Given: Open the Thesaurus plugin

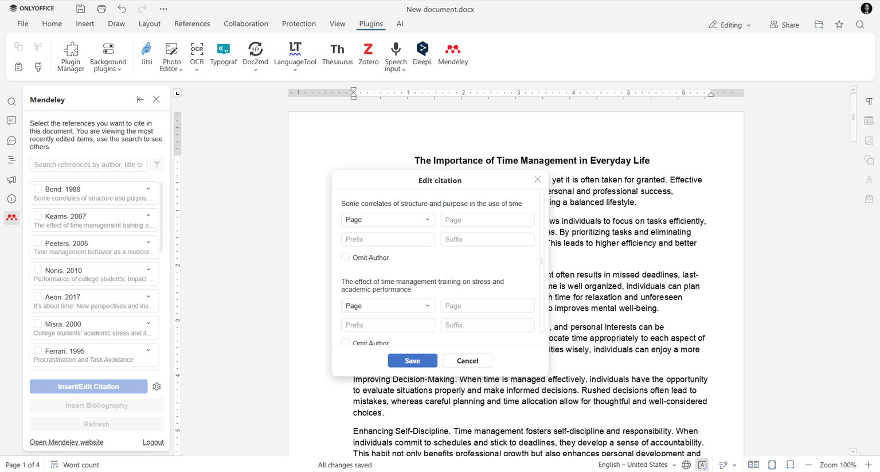Looking at the screenshot, I should (337, 54).
